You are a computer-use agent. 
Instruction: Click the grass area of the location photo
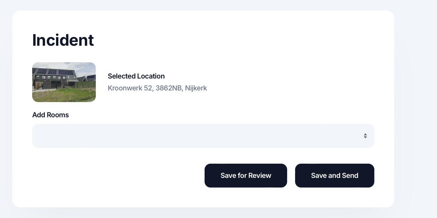pos(63,95)
